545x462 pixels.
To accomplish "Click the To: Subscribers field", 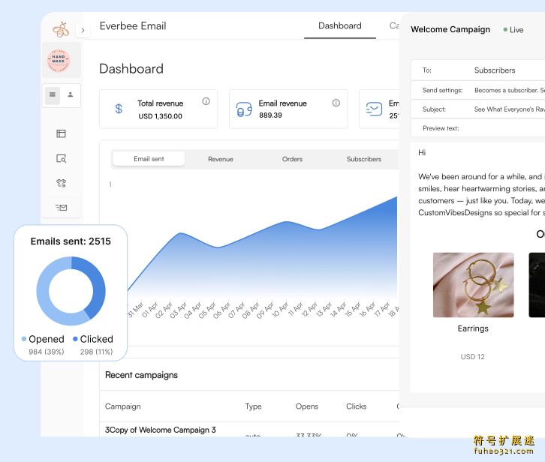I will 478,70.
